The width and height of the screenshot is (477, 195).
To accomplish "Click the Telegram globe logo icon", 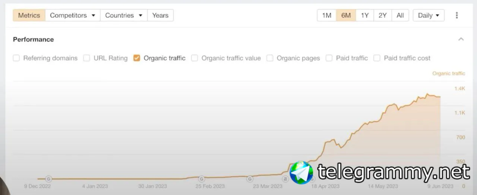I will (301, 172).
